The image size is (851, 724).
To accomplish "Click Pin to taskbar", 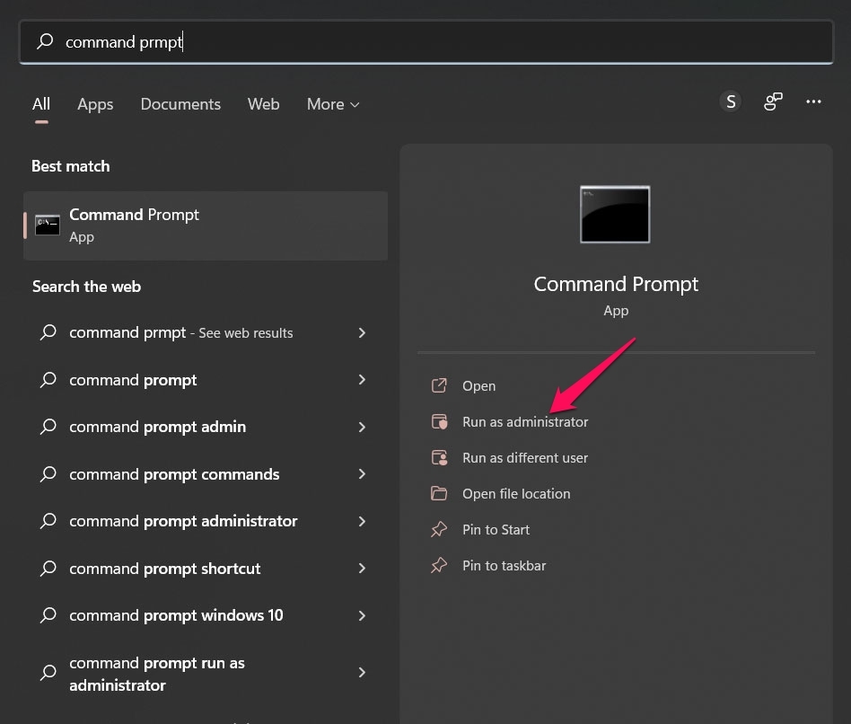I will (x=504, y=565).
